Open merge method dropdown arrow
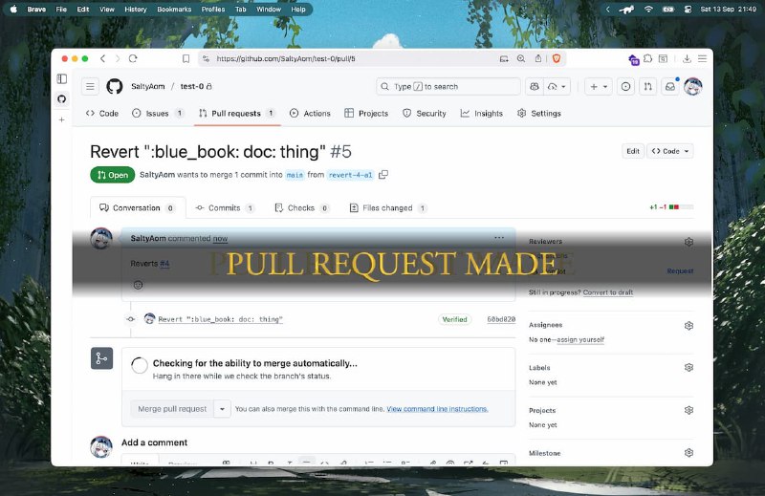The height and width of the screenshot is (496, 765). [x=222, y=408]
